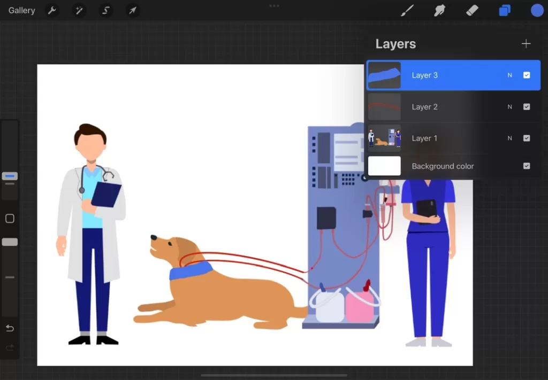Select Layer 2 row
Image resolution: width=548 pixels, height=380 pixels.
coord(453,106)
